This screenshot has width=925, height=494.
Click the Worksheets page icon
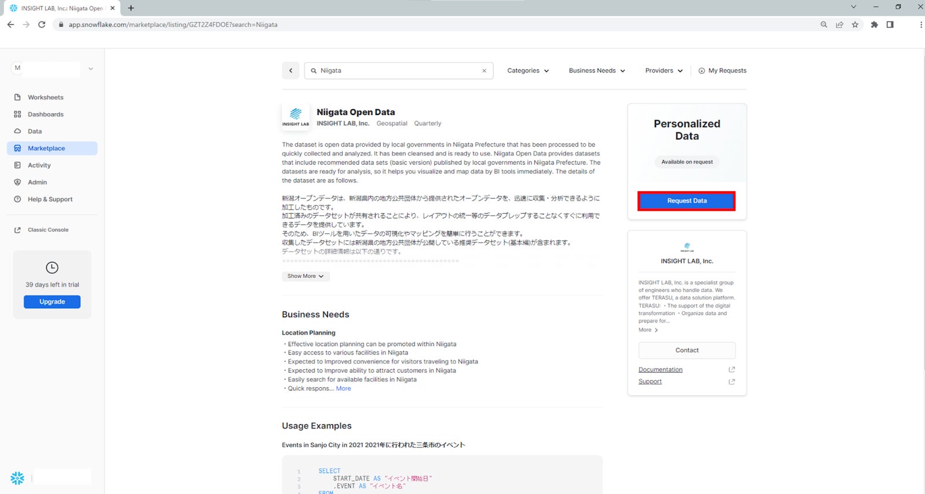coord(17,97)
